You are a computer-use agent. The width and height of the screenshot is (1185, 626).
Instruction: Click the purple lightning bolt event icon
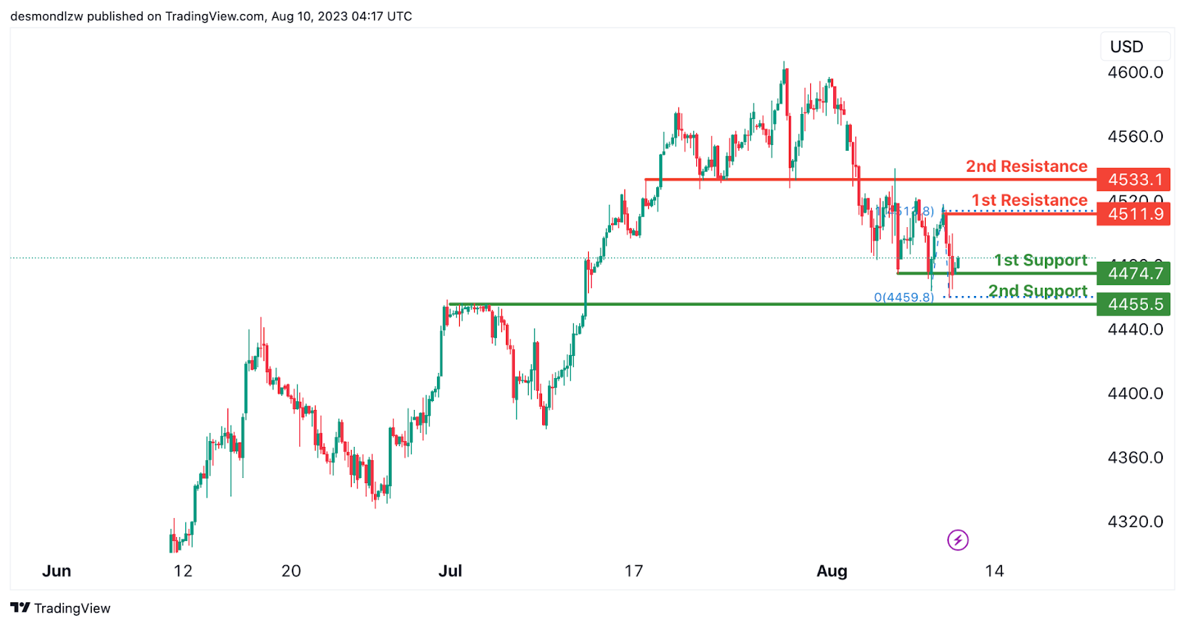[x=958, y=540]
